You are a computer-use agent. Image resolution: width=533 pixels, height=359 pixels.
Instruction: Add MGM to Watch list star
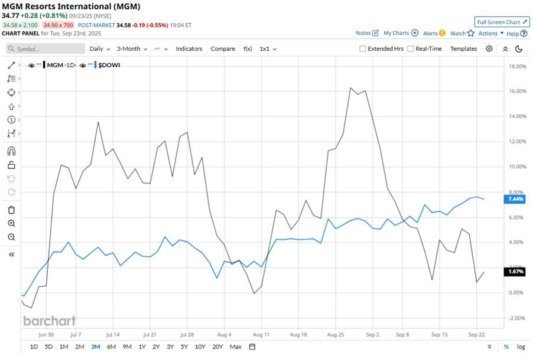[470, 33]
